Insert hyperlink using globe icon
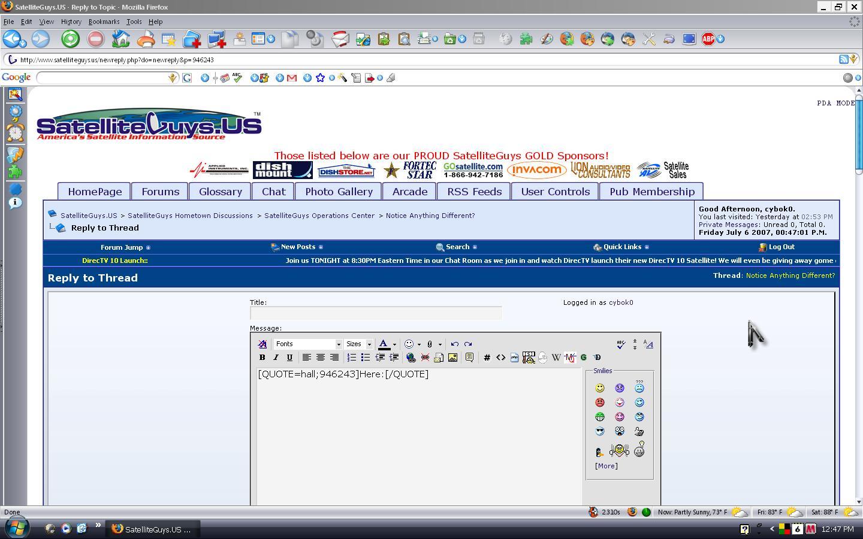Image resolution: width=863 pixels, height=539 pixels. [411, 358]
